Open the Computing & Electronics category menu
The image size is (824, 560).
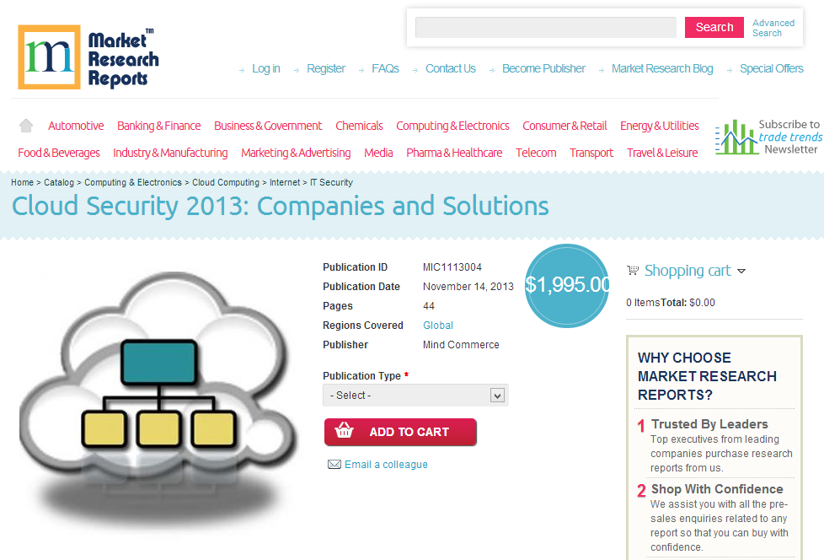pos(452,125)
